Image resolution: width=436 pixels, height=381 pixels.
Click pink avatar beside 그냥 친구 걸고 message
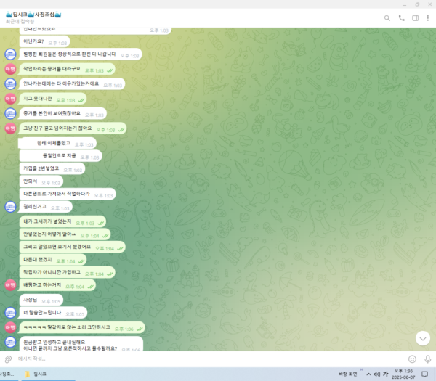tap(10, 128)
